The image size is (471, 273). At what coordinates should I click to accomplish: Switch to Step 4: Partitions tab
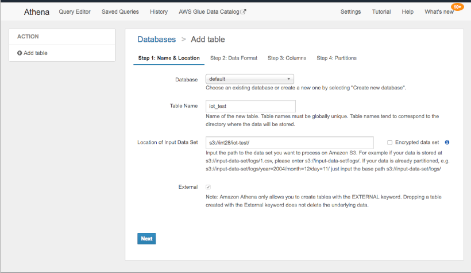point(337,58)
